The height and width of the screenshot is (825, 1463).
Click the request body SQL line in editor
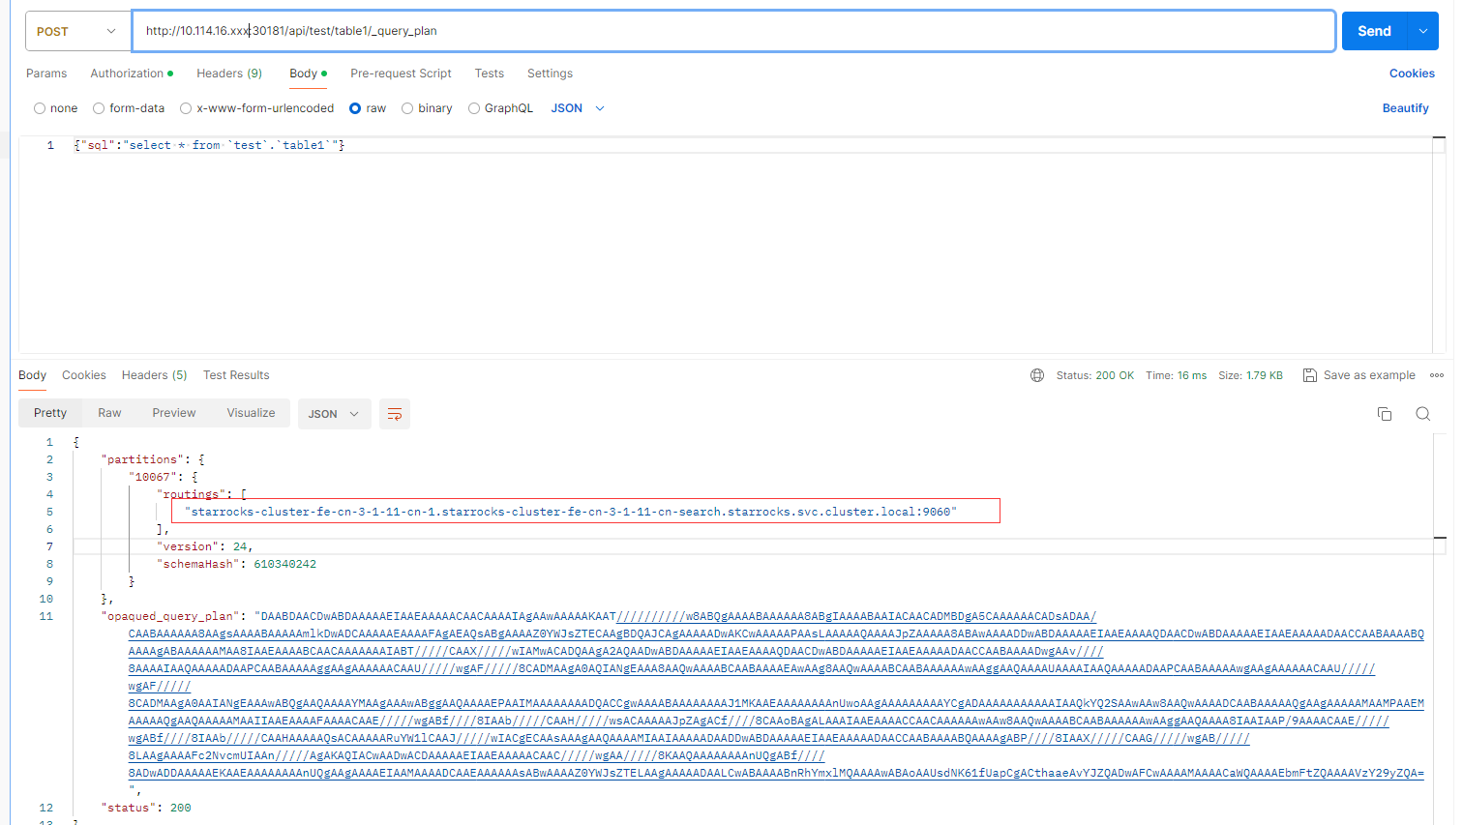click(209, 145)
